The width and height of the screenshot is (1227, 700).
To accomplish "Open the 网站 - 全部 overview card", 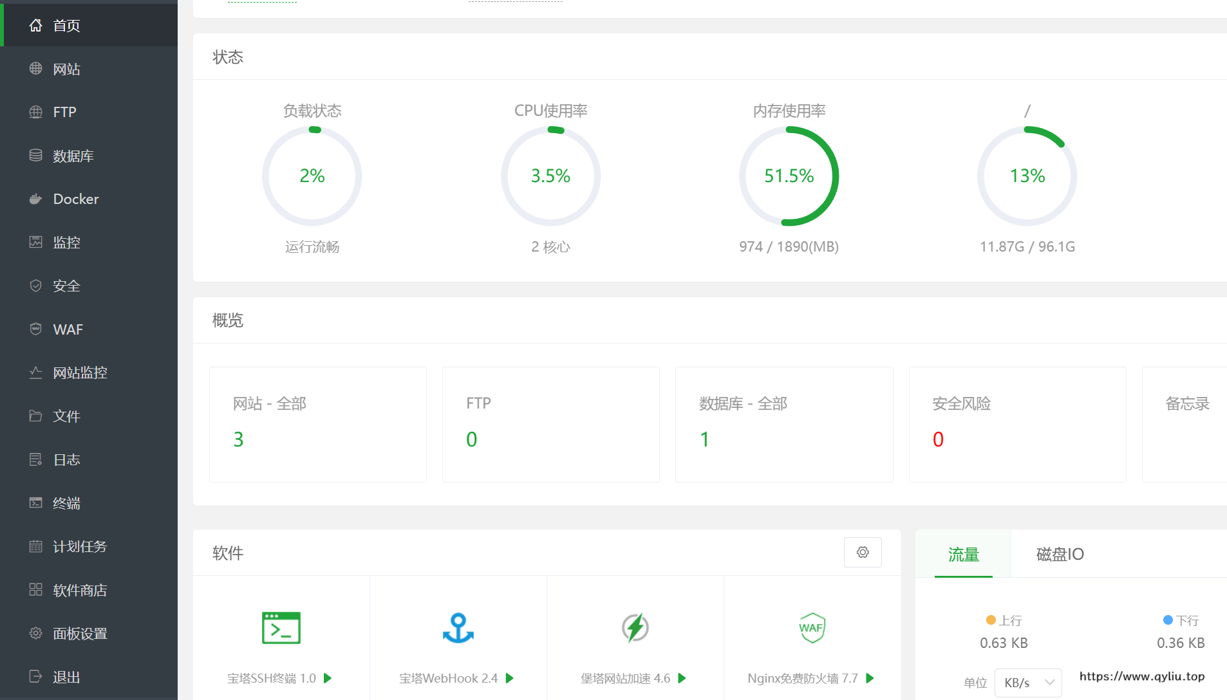I will [318, 424].
